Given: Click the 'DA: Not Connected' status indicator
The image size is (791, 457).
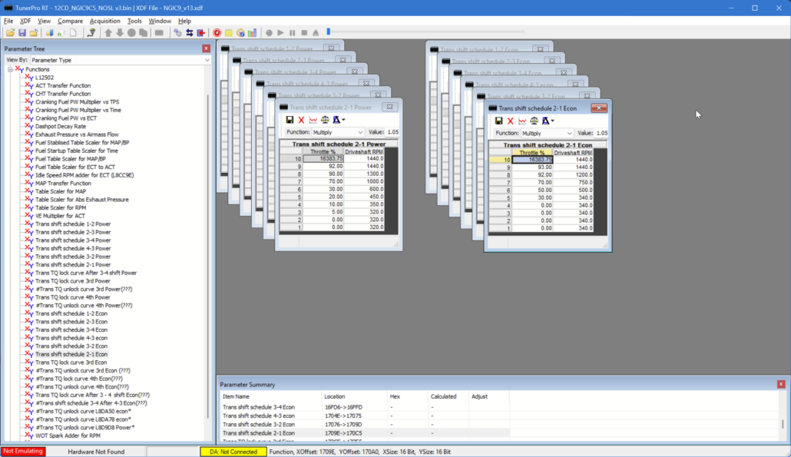Looking at the screenshot, I should 233,452.
